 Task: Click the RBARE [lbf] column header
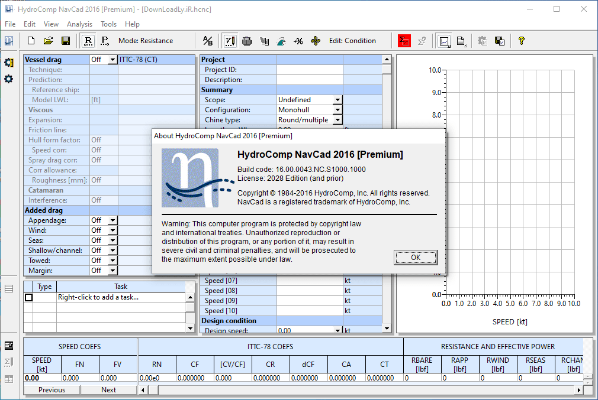(x=422, y=364)
